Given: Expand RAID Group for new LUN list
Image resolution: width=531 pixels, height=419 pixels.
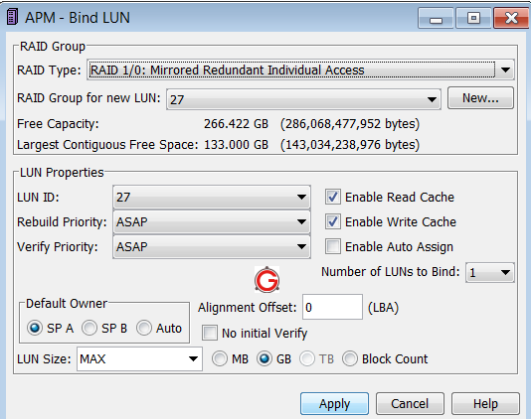Looking at the screenshot, I should click(303, 99).
